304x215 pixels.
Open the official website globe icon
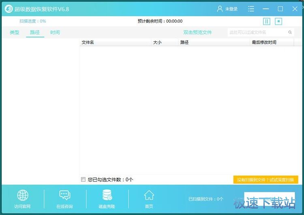click(23, 196)
